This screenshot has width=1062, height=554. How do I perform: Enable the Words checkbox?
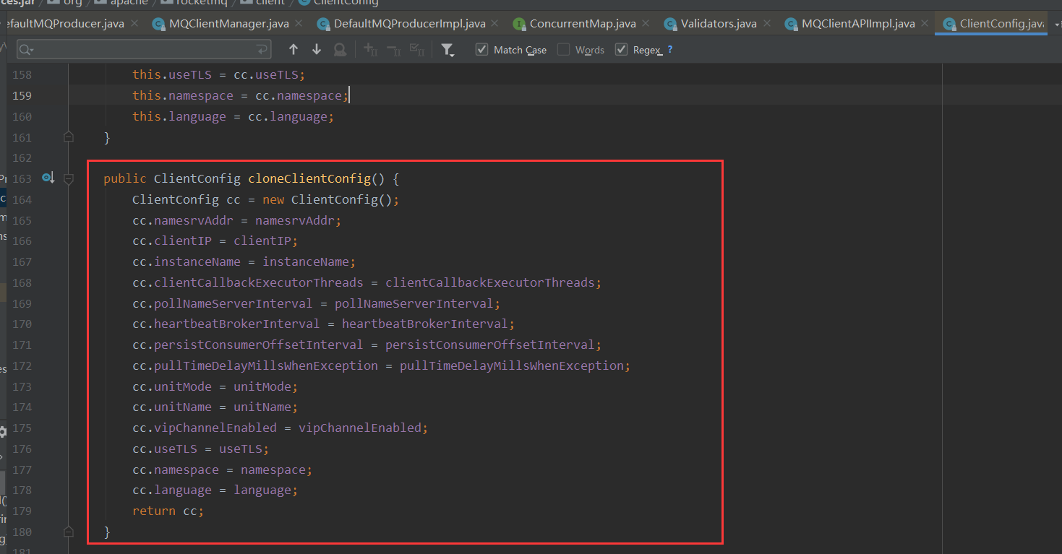pos(563,50)
